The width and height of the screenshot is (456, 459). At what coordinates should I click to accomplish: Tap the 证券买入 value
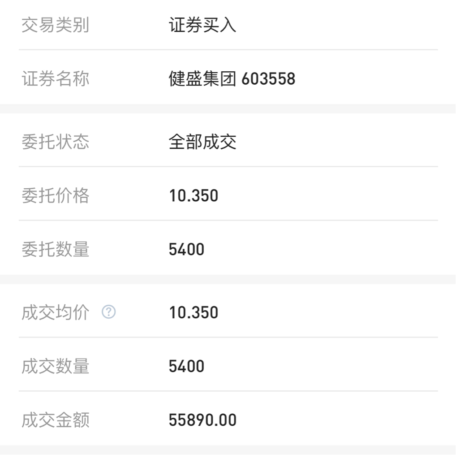coord(202,25)
